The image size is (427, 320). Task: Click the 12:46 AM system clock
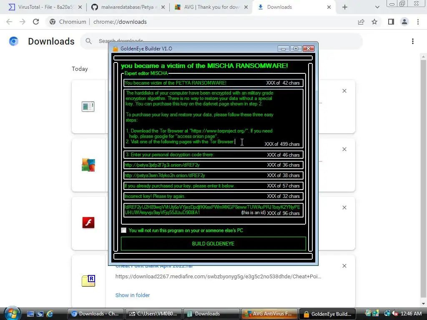(x=411, y=313)
